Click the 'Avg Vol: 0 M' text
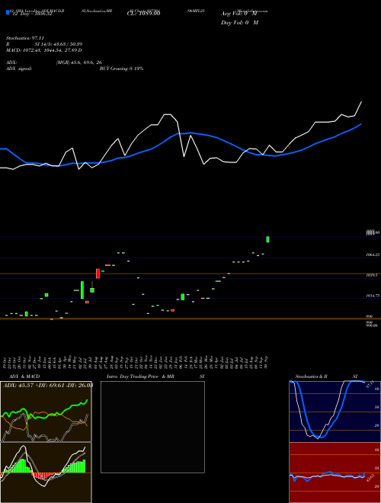381x503 pixels. click(x=239, y=14)
